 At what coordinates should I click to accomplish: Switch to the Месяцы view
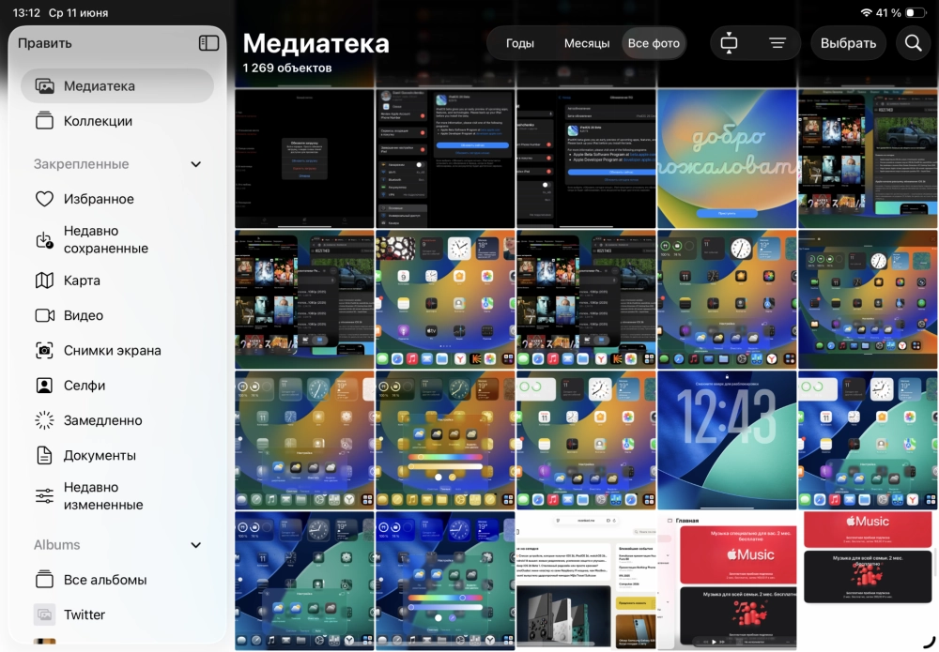pos(587,43)
